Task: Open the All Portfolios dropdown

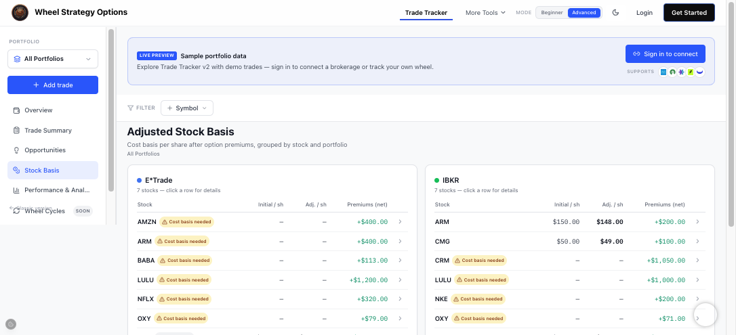Action: pos(53,59)
